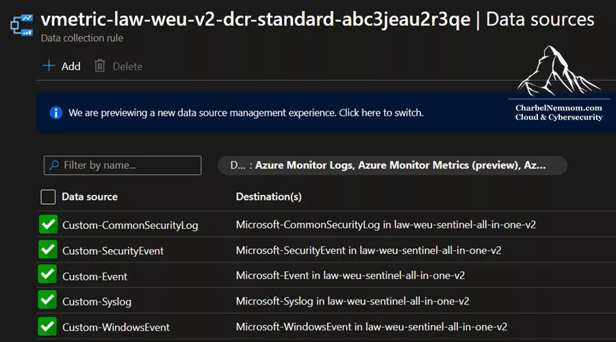
Task: Open the destination type filter pill
Action: click(392, 166)
